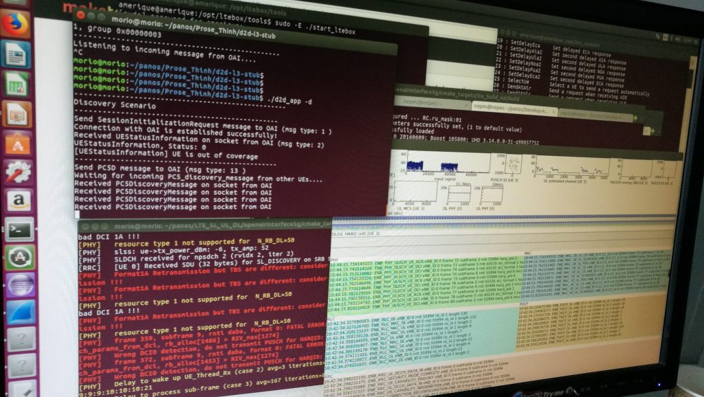The height and width of the screenshot is (397, 704).
Task: Click 'Send SessionInitializationRequest message to OAI' line
Action: 203,125
